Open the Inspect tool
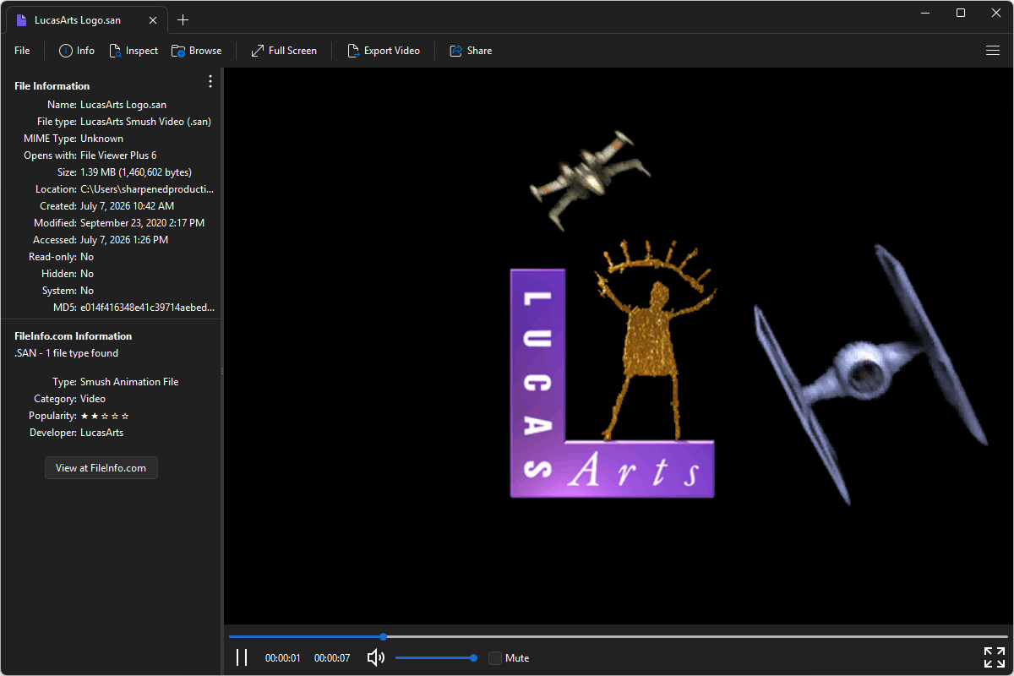This screenshot has width=1014, height=676. pyautogui.click(x=134, y=51)
